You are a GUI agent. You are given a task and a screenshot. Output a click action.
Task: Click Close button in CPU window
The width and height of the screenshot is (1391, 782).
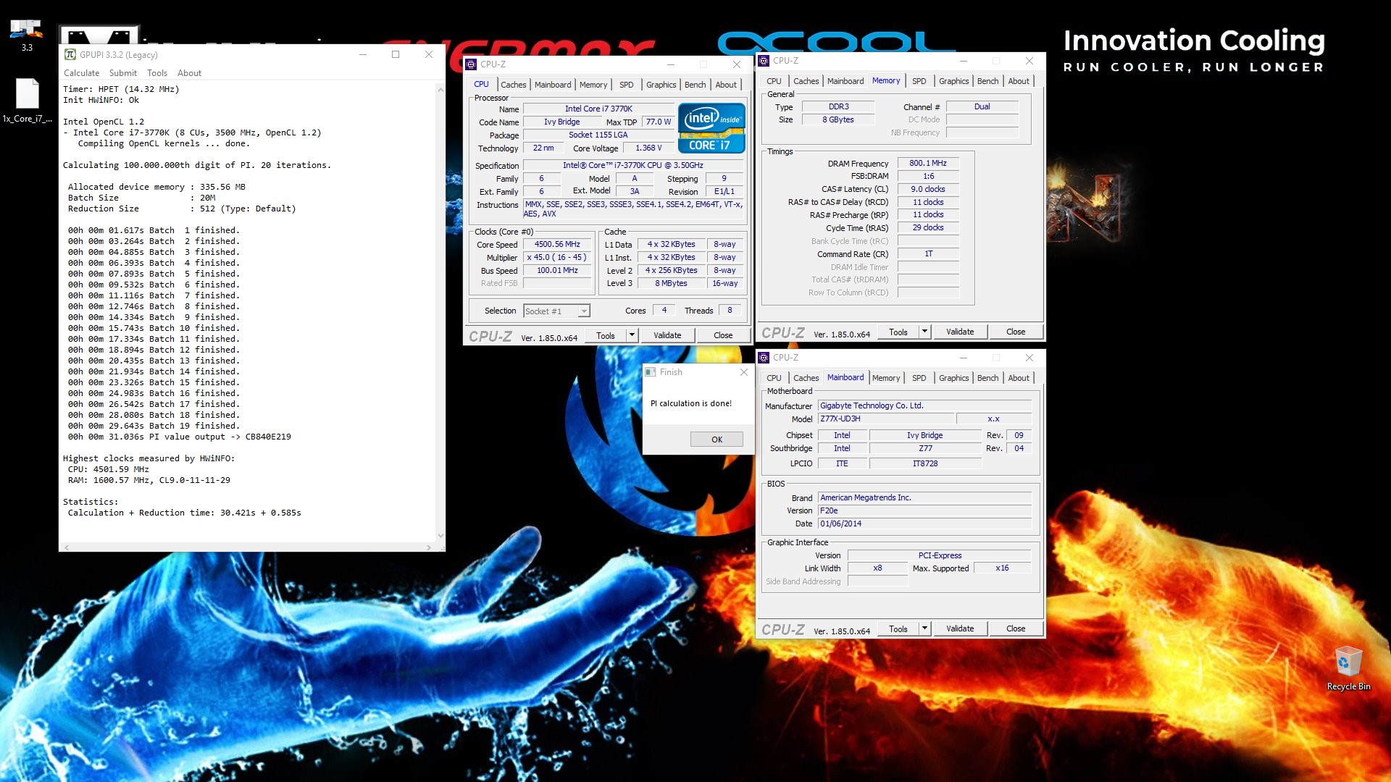click(x=723, y=335)
